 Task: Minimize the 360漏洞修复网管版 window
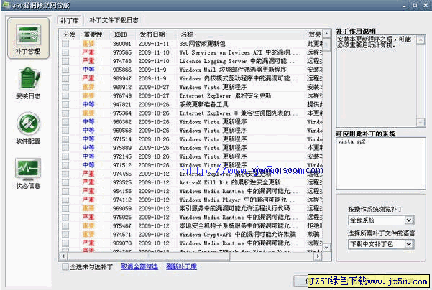point(405,6)
